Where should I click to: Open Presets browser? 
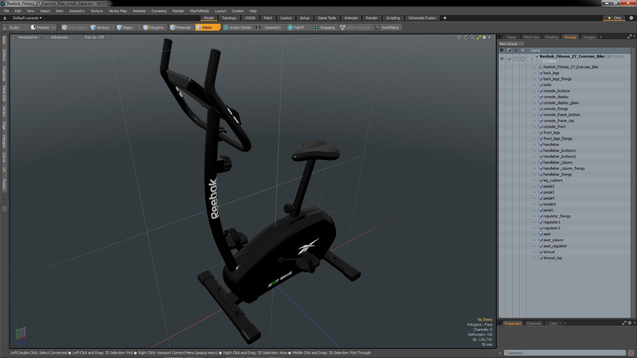coord(43,28)
